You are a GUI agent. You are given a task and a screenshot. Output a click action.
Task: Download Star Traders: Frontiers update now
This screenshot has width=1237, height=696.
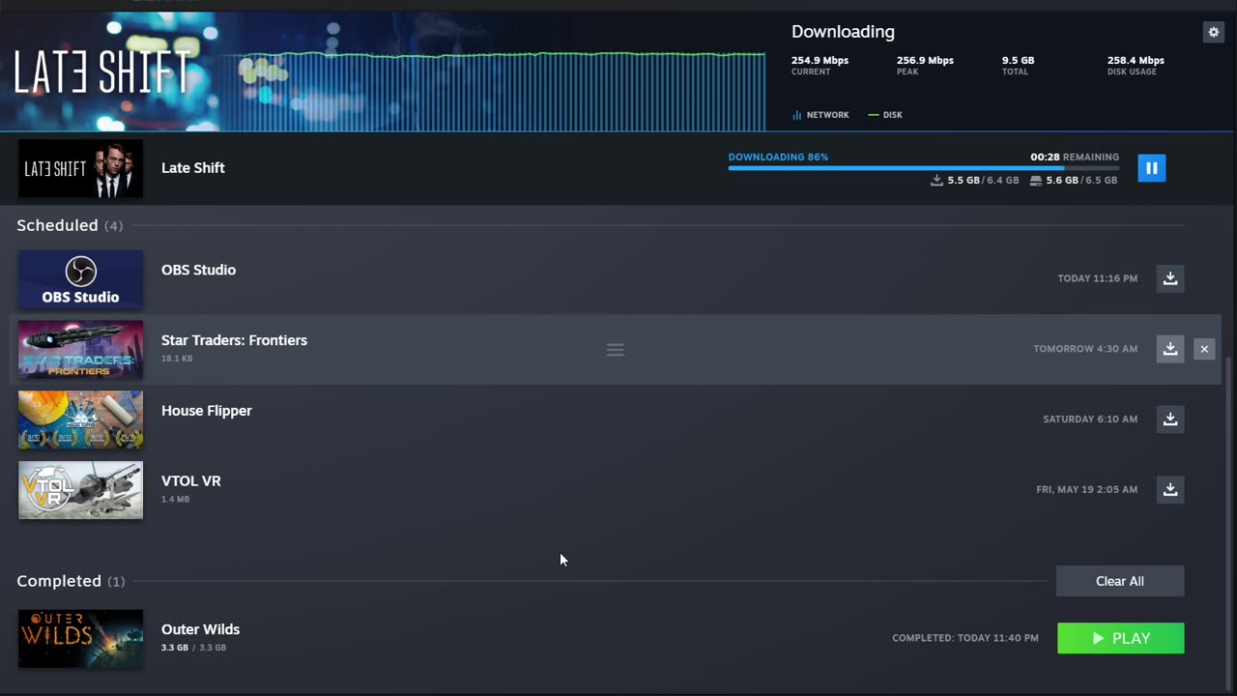tap(1170, 349)
